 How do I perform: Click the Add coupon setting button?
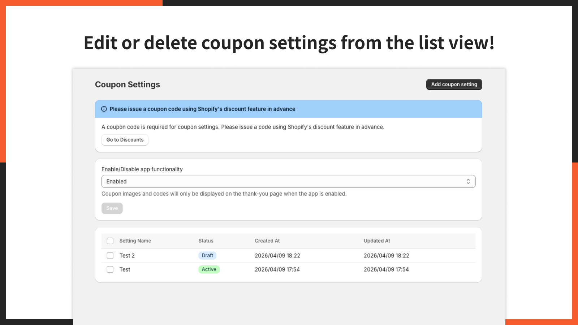pos(454,84)
